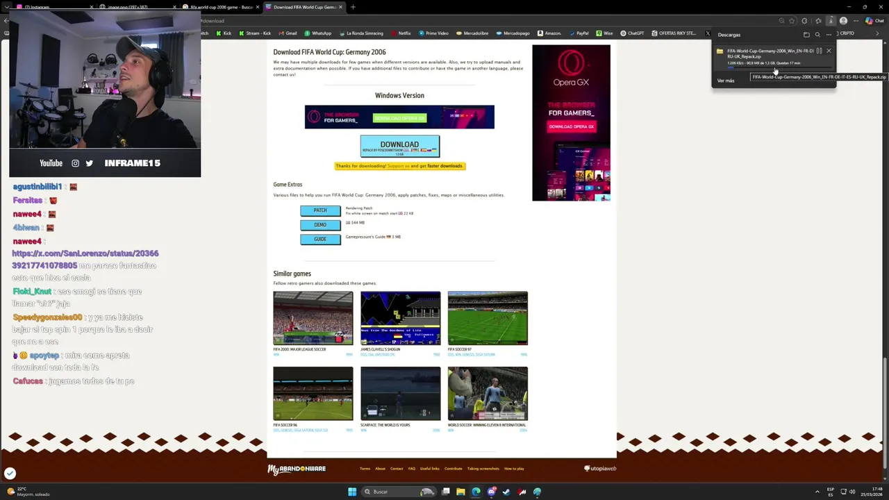
Task: Click the footer How to play link
Action: point(514,469)
